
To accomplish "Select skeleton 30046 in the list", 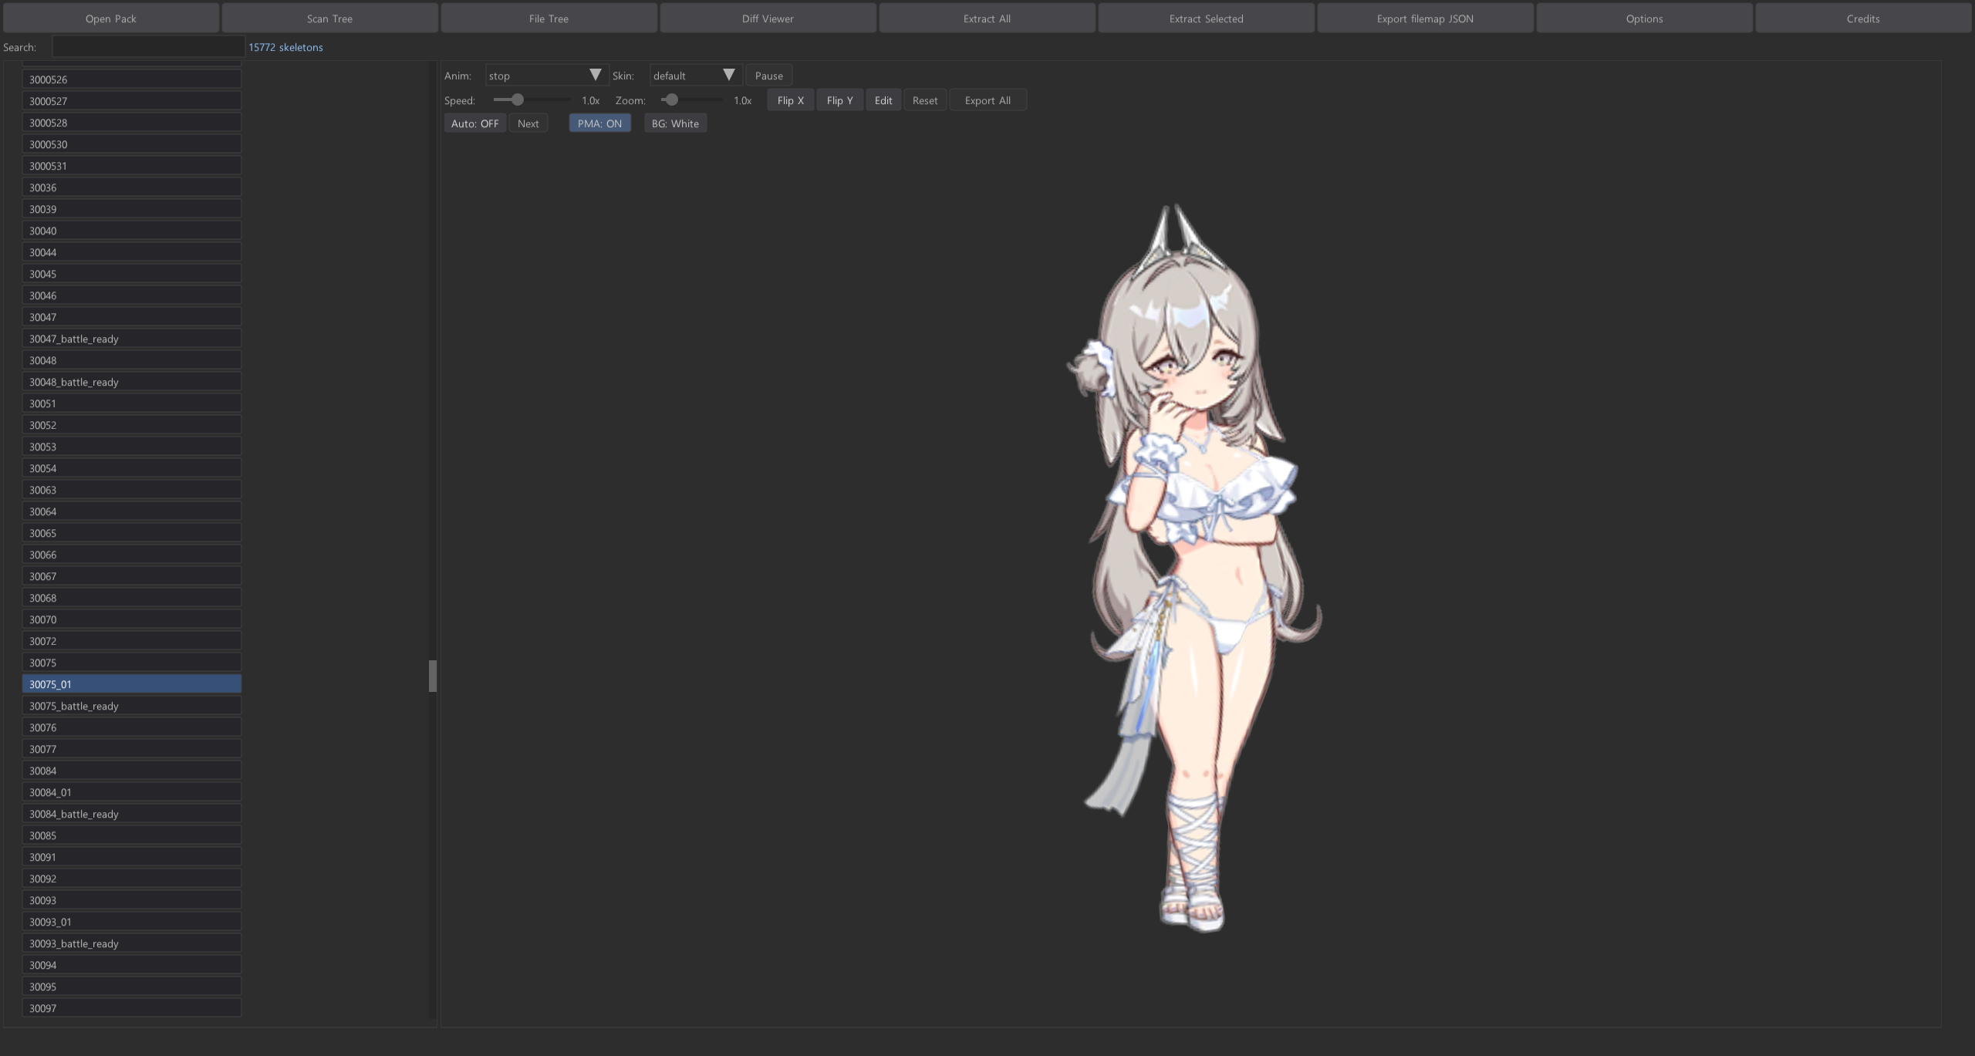I will click(x=132, y=295).
